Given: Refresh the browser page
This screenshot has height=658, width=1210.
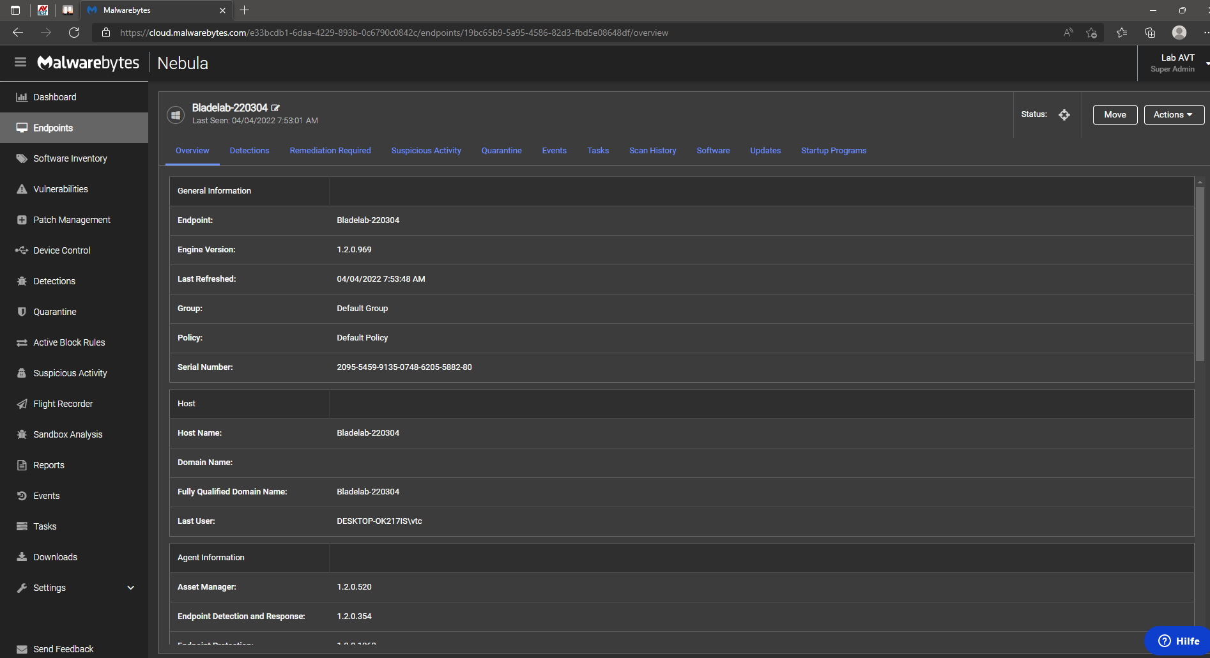Looking at the screenshot, I should coord(74,33).
